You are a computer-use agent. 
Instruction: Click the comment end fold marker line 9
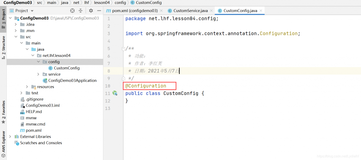pos(123,78)
